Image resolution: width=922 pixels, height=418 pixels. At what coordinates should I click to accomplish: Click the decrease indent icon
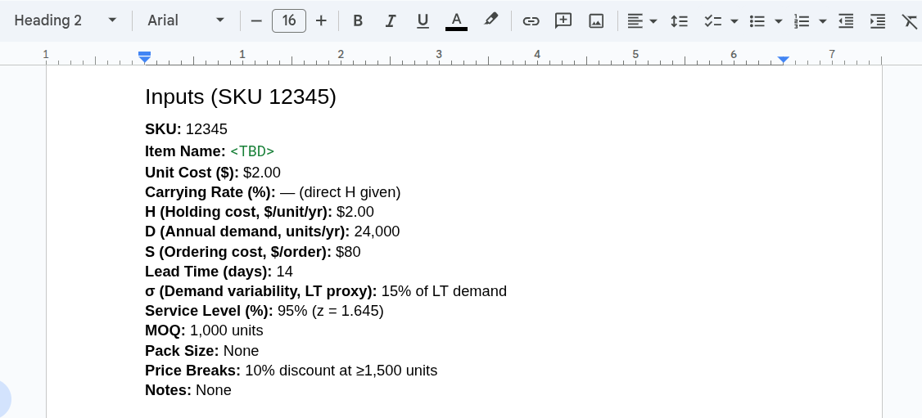pos(846,20)
